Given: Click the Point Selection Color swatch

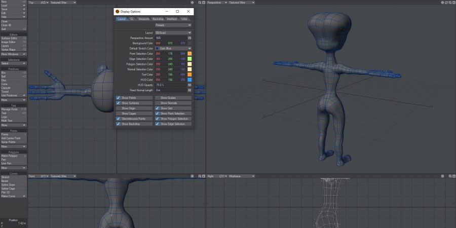Looking at the screenshot, I should pos(189,54).
